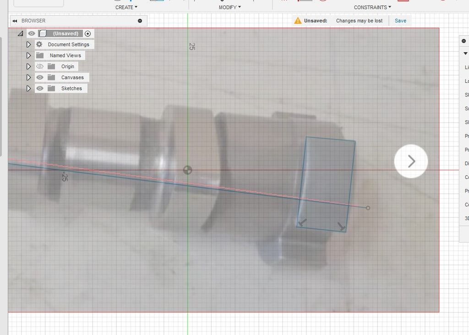Collapse the Browser panel with double-arrow icon
Image resolution: width=469 pixels, height=335 pixels.
(x=15, y=21)
